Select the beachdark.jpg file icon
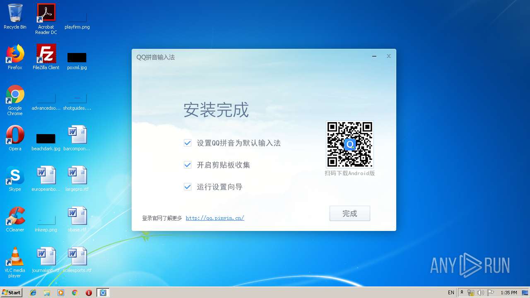 [x=46, y=142]
